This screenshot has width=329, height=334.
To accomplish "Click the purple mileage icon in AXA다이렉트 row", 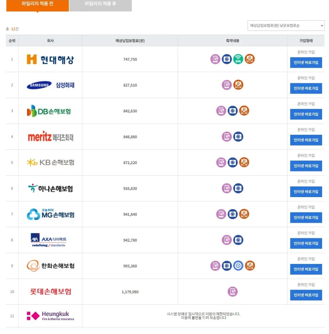I will 227,240.
